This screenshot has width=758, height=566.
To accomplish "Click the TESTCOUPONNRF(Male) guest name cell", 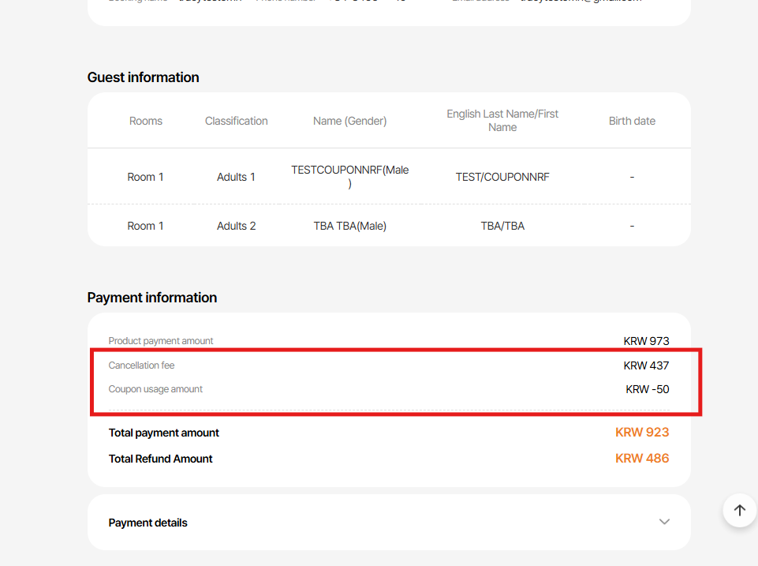I will pos(349,177).
